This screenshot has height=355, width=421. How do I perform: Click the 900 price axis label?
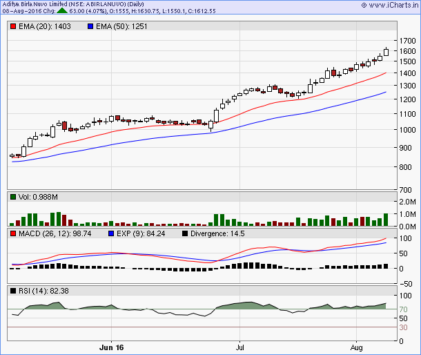[405, 148]
